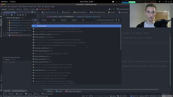The height and width of the screenshot is (97, 173).
Task: Click the Changelists icon in Commit toolbar
Action: pos(12,15)
